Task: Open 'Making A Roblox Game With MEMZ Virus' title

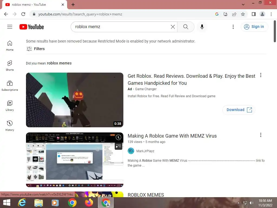Action: pyautogui.click(x=172, y=136)
